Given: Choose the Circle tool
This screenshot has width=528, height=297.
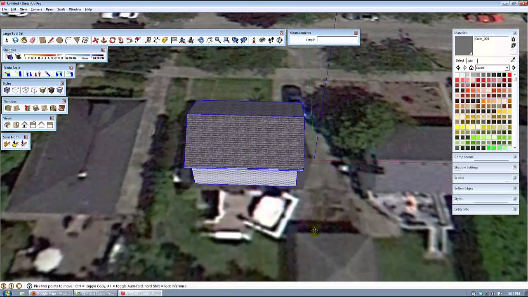Looking at the screenshot, I should (x=59, y=40).
